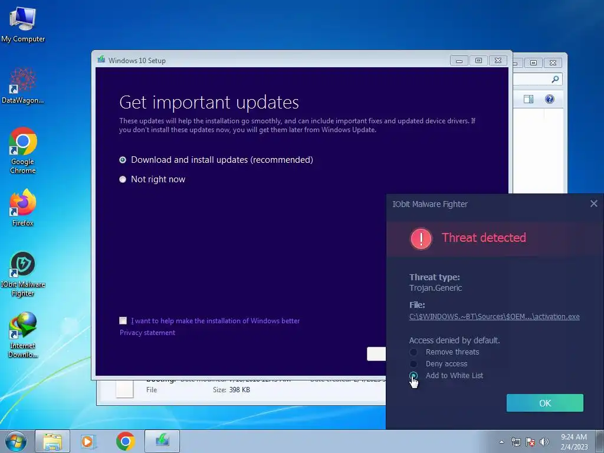604x453 pixels.
Task: Open the Action Center flag icon
Action: (x=530, y=442)
